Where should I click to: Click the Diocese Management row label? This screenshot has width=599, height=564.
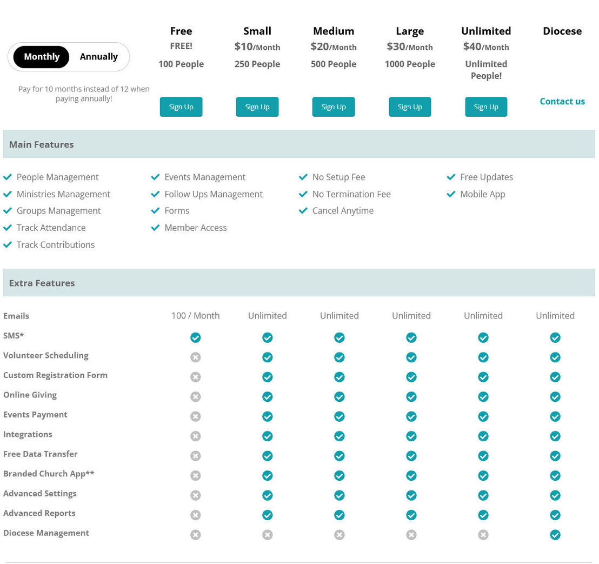[x=46, y=533]
